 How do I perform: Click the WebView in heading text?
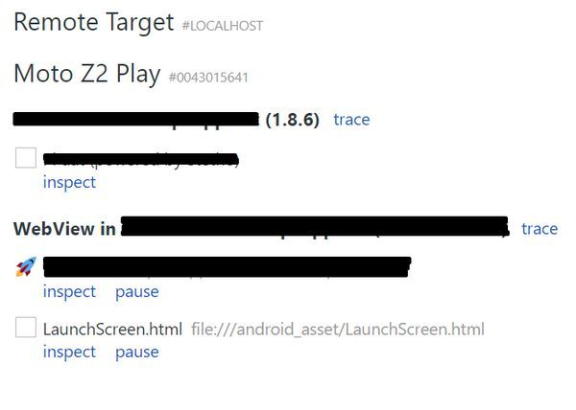click(x=64, y=229)
